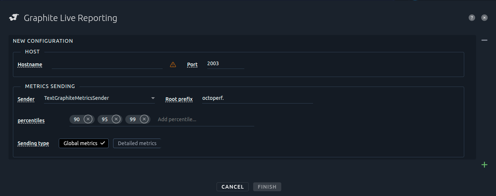Screen dimensions: 496x196
Task: Click the New Configuration section header
Action: [x=43, y=41]
